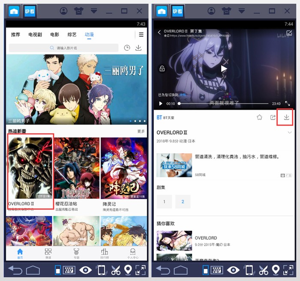This screenshot has height=281, width=300.
Task: Favorite the video with star icon
Action: [259, 117]
